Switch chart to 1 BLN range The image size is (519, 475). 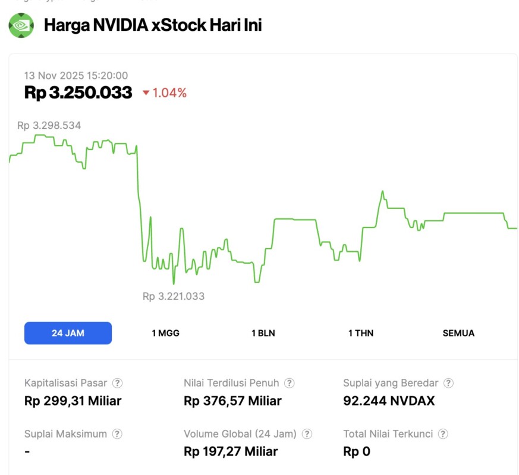click(263, 333)
